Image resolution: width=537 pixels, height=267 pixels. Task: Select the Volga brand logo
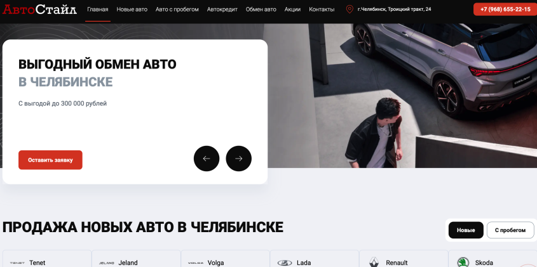[x=196, y=263]
